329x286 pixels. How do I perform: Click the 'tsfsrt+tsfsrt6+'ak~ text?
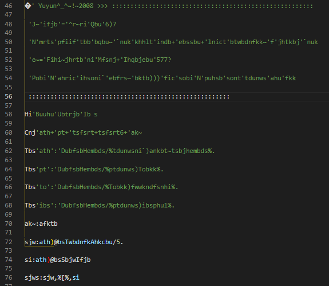105,132
